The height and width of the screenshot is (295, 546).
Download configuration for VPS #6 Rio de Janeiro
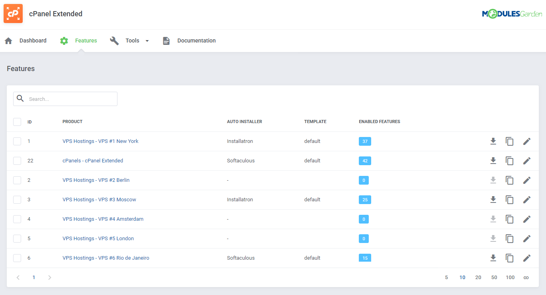493,258
